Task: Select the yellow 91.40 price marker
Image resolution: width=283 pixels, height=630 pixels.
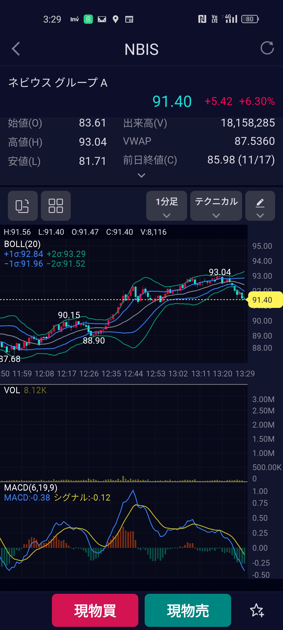Action: pyautogui.click(x=264, y=300)
